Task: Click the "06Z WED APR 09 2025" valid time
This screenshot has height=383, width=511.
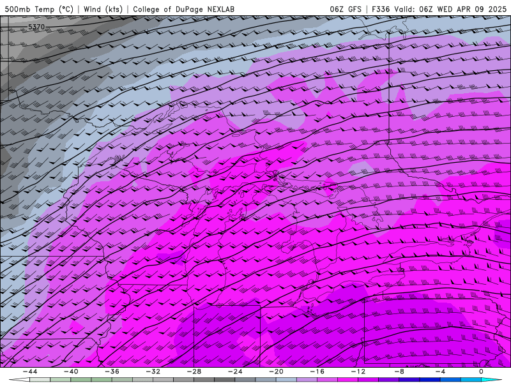Action: coord(462,9)
